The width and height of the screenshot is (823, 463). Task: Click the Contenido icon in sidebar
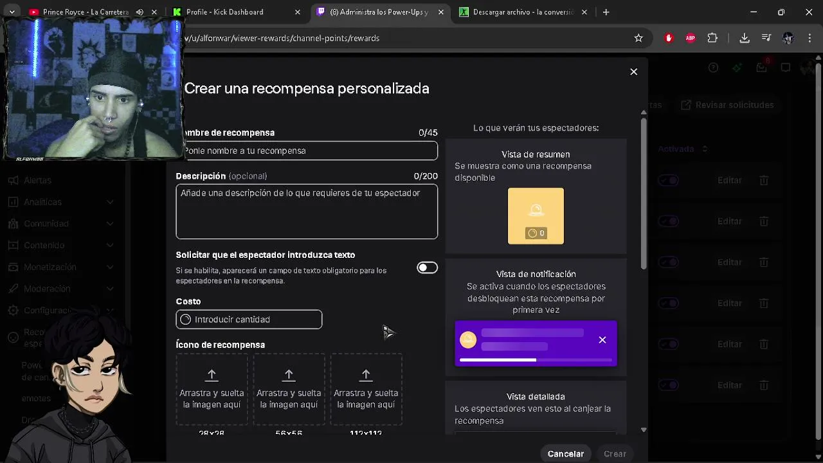coord(13,245)
